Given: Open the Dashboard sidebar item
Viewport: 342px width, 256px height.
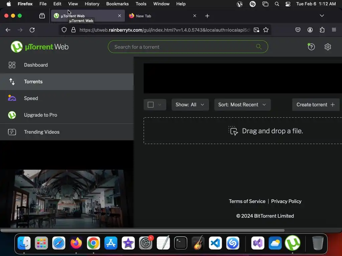Looking at the screenshot, I should (67, 65).
